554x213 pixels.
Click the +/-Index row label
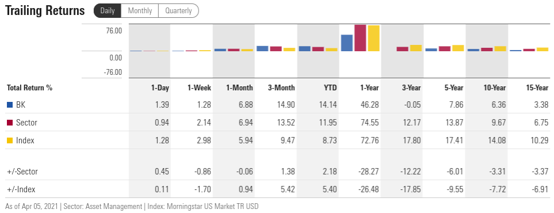[21, 189]
